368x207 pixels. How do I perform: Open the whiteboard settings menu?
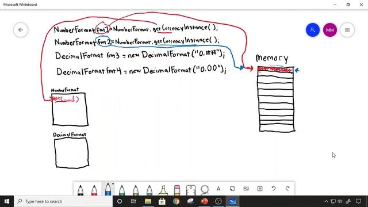pyautogui.click(x=347, y=30)
